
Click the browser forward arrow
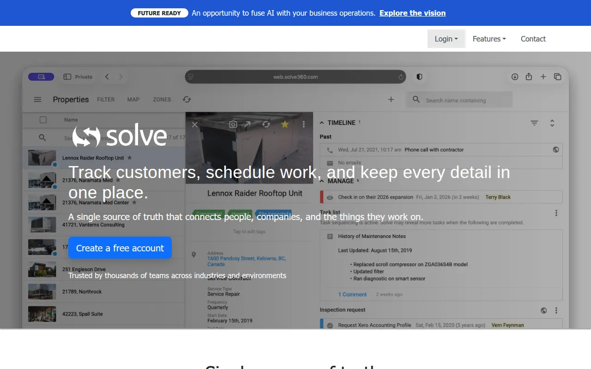point(121,77)
